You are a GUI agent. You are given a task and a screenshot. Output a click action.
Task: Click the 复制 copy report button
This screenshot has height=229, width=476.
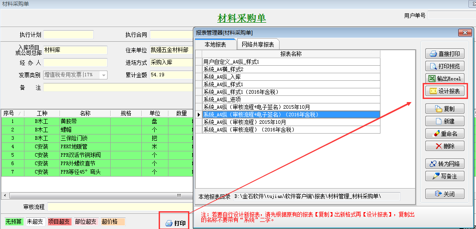pyautogui.click(x=445, y=108)
